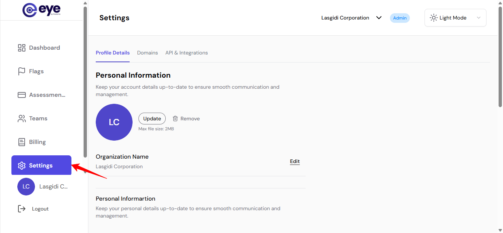Click the Logout arrow icon
The height and width of the screenshot is (233, 503).
coord(22,209)
